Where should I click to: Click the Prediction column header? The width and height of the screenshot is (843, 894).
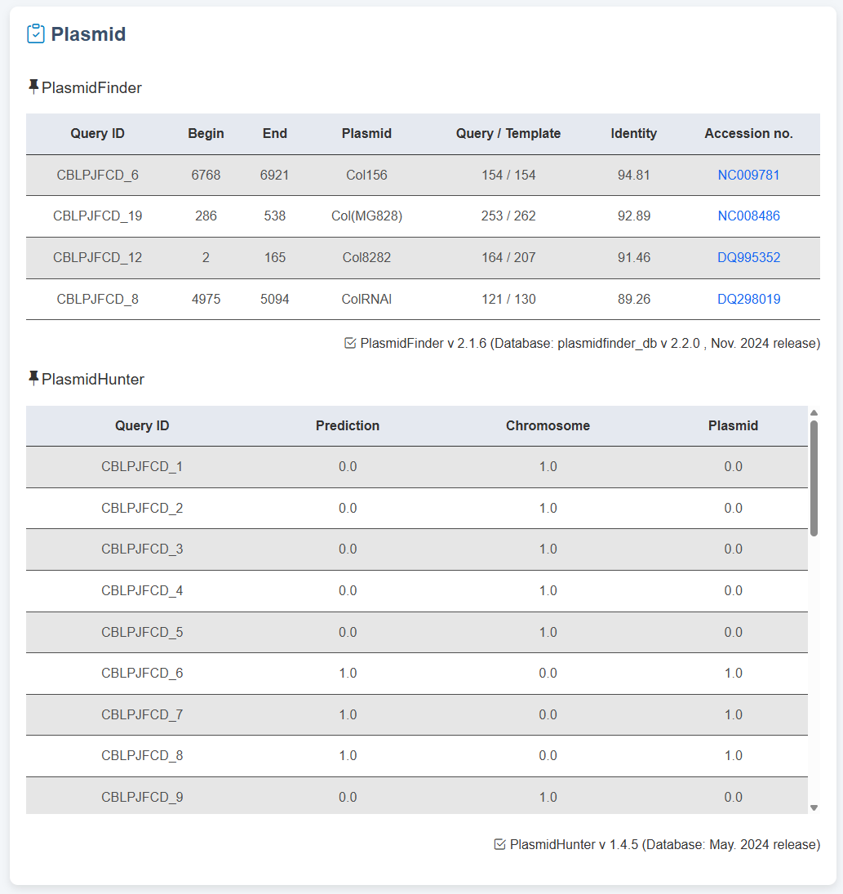(348, 425)
